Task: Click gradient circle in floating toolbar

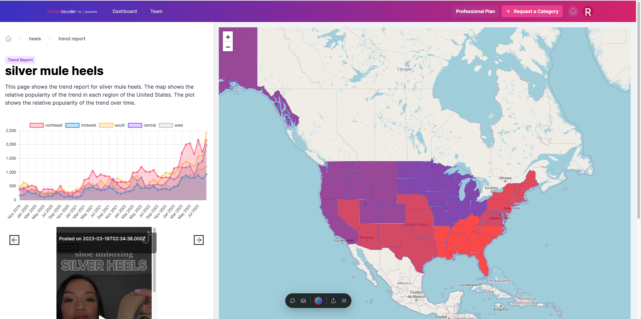Action: pos(318,301)
